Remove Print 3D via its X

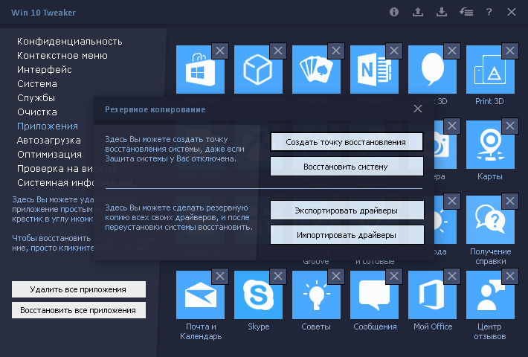tap(510, 51)
